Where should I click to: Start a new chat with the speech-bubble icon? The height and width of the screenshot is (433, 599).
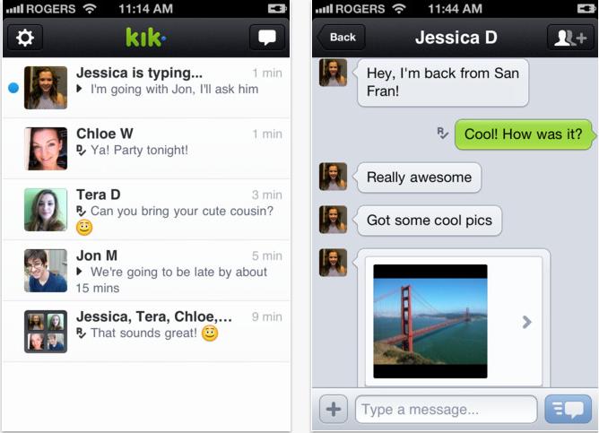tap(267, 38)
